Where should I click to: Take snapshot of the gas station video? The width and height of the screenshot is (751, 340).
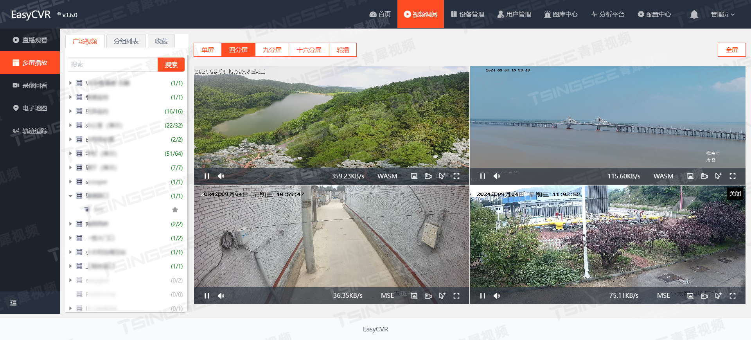point(690,296)
